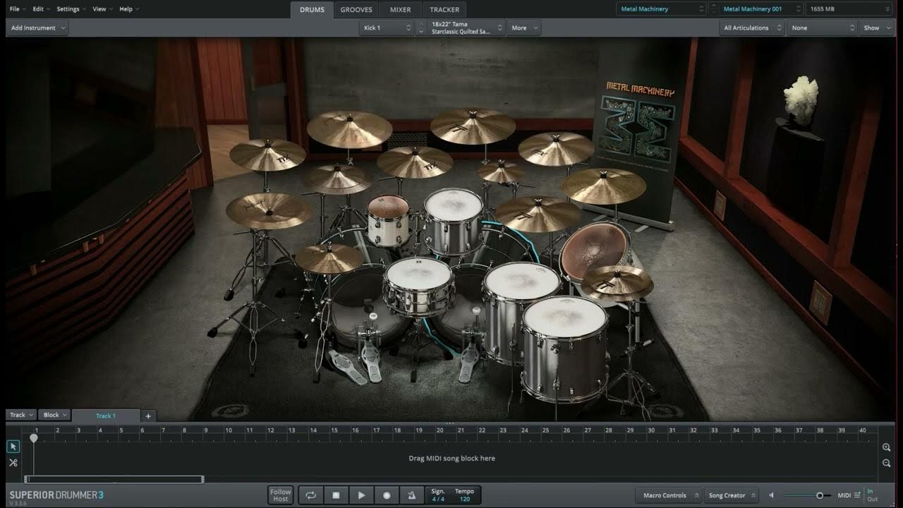Open the Kick 1 instrument selector
Viewport: 903px width, 508px height.
coord(387,28)
